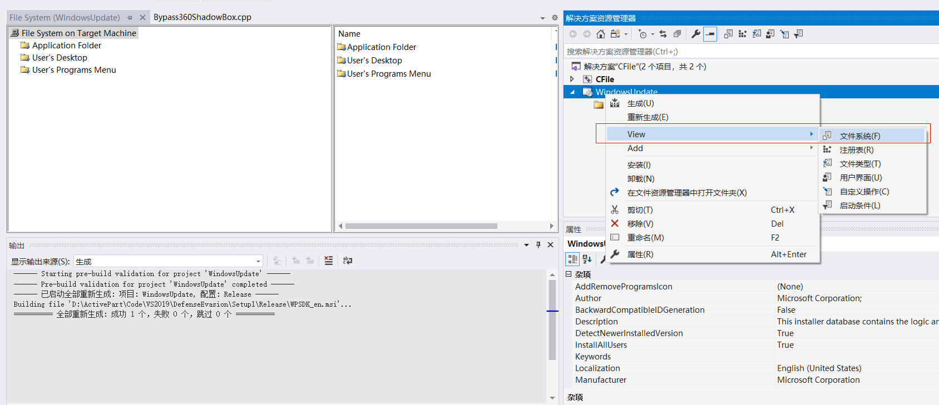Toggle Categorized view in Properties panel
Image resolution: width=939 pixels, height=405 pixels.
tap(572, 259)
